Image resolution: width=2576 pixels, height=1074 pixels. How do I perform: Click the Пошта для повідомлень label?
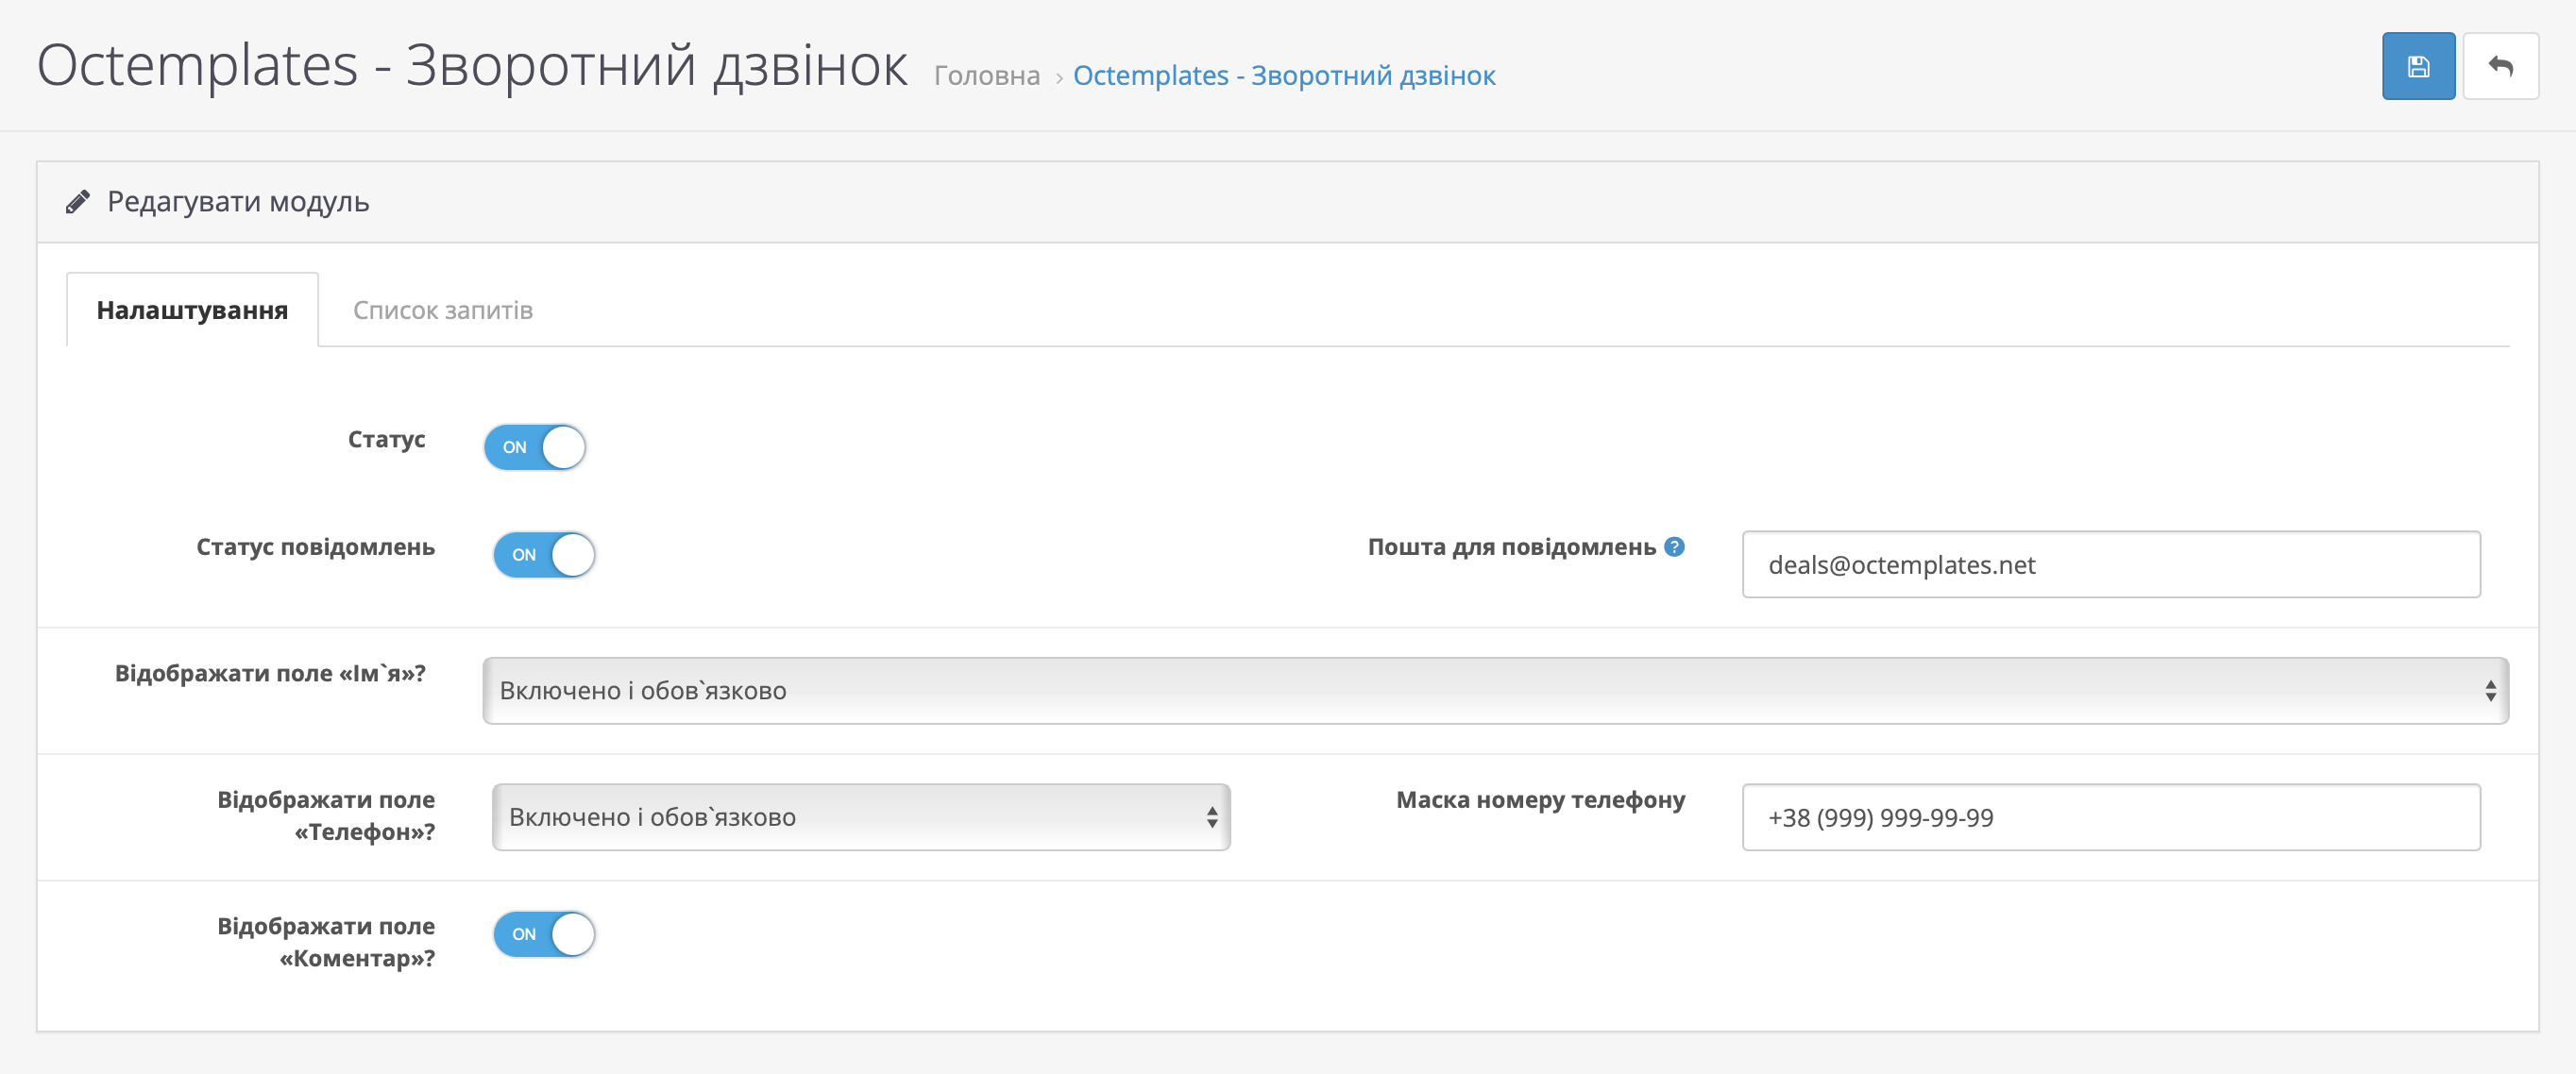click(1511, 546)
